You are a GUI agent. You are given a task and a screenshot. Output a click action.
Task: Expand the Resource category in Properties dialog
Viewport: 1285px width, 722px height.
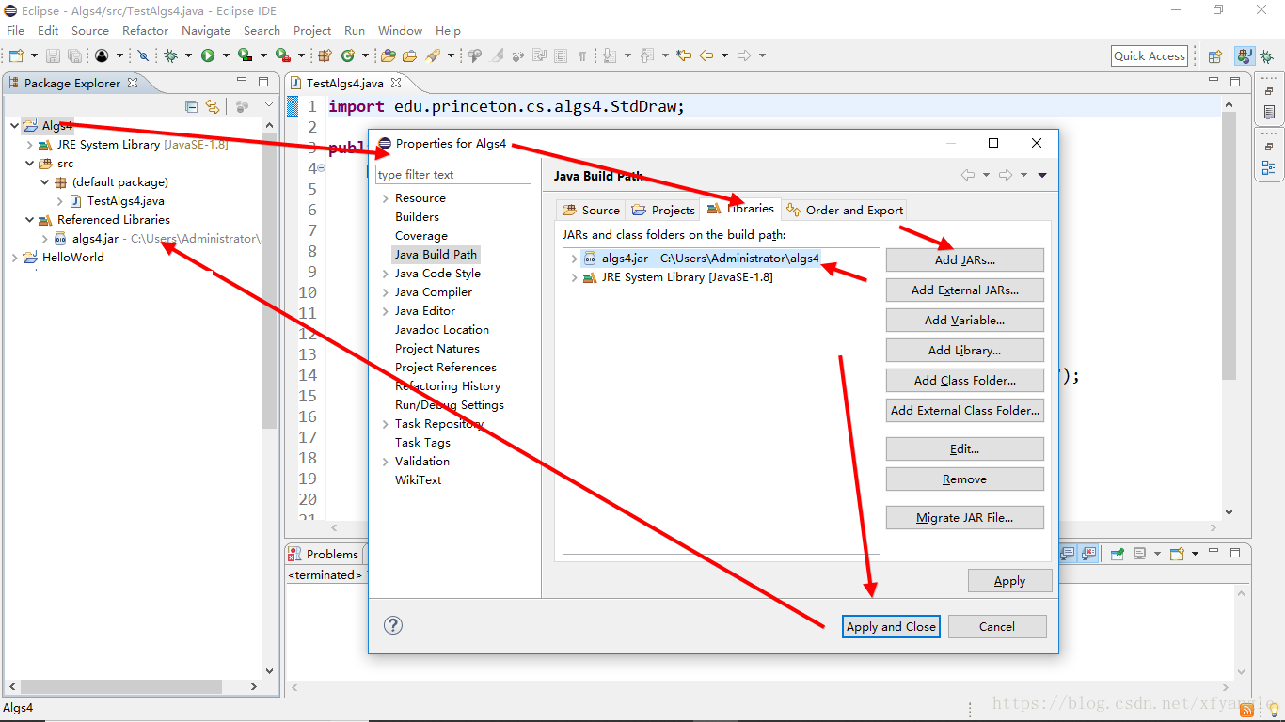[386, 198]
